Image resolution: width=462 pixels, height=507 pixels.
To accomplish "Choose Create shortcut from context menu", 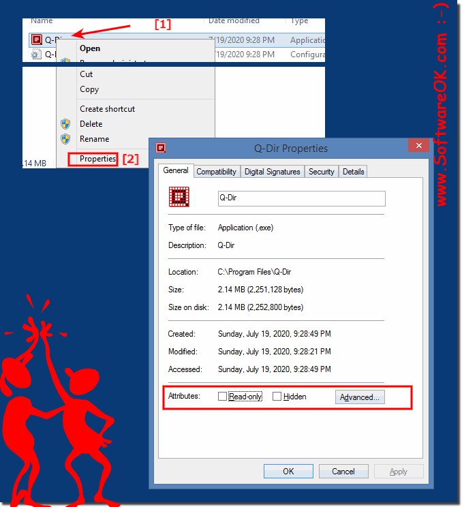I will click(x=108, y=109).
